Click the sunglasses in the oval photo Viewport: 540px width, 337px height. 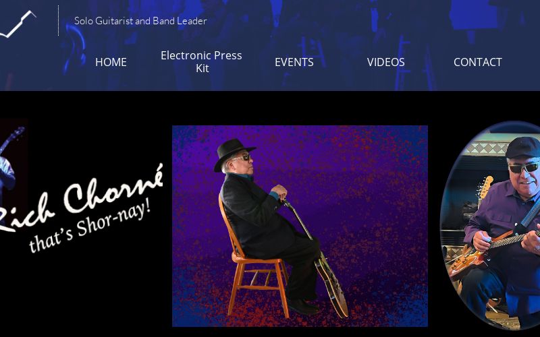click(524, 167)
